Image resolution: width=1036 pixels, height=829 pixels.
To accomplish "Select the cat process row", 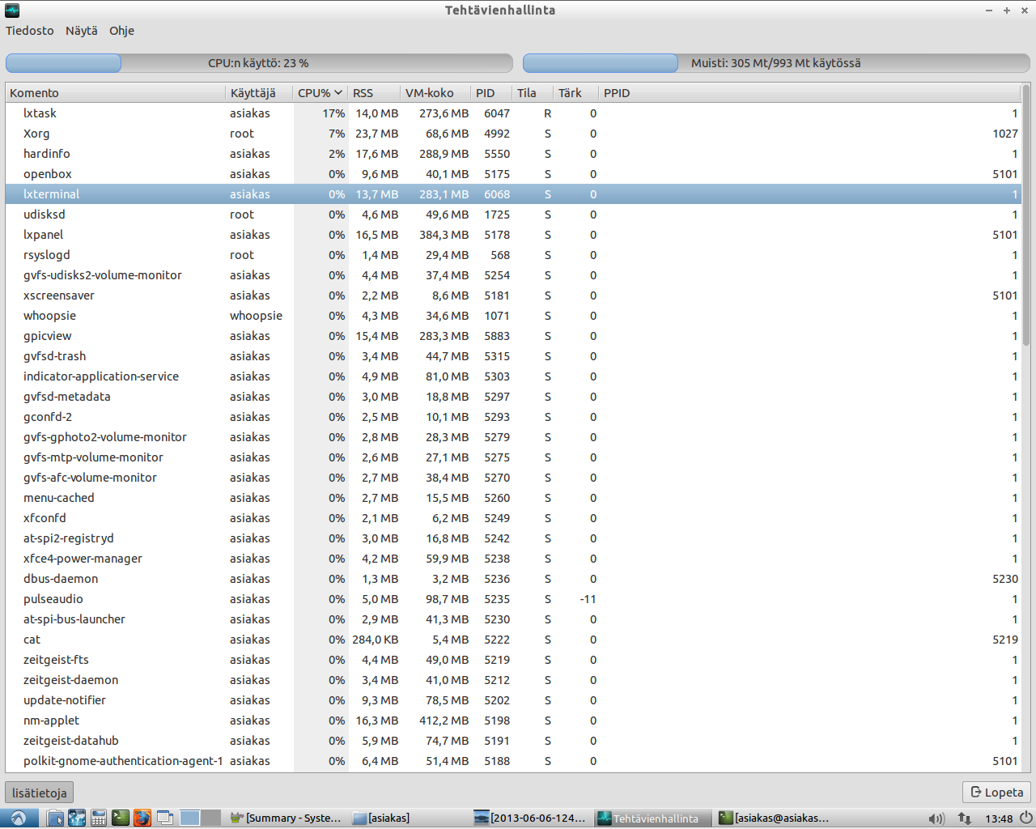I will click(x=513, y=640).
